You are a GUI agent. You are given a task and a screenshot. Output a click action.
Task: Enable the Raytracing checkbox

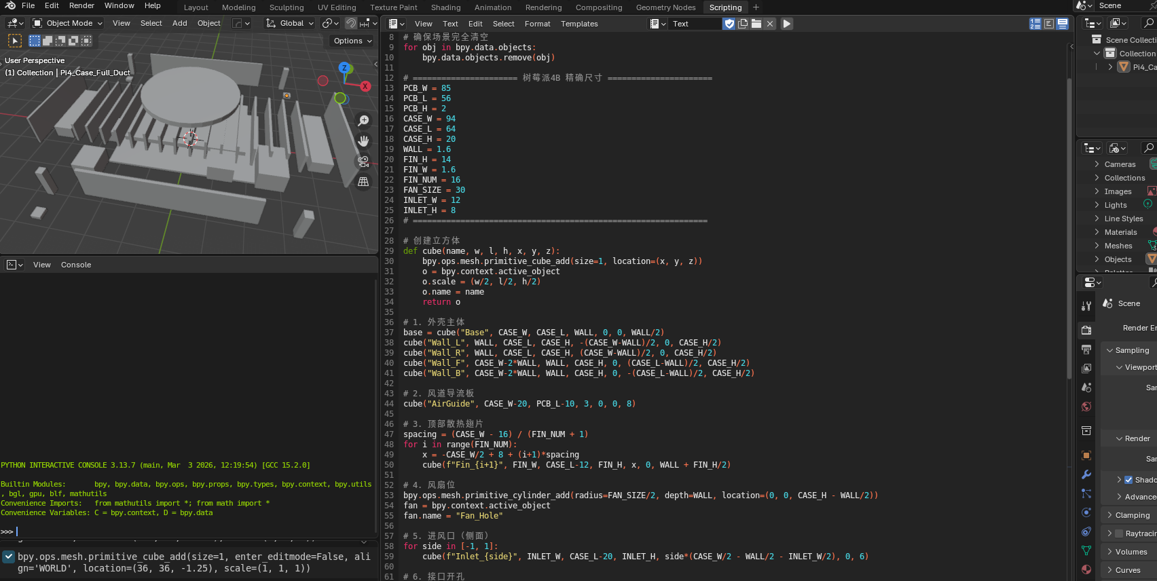(x=1119, y=533)
